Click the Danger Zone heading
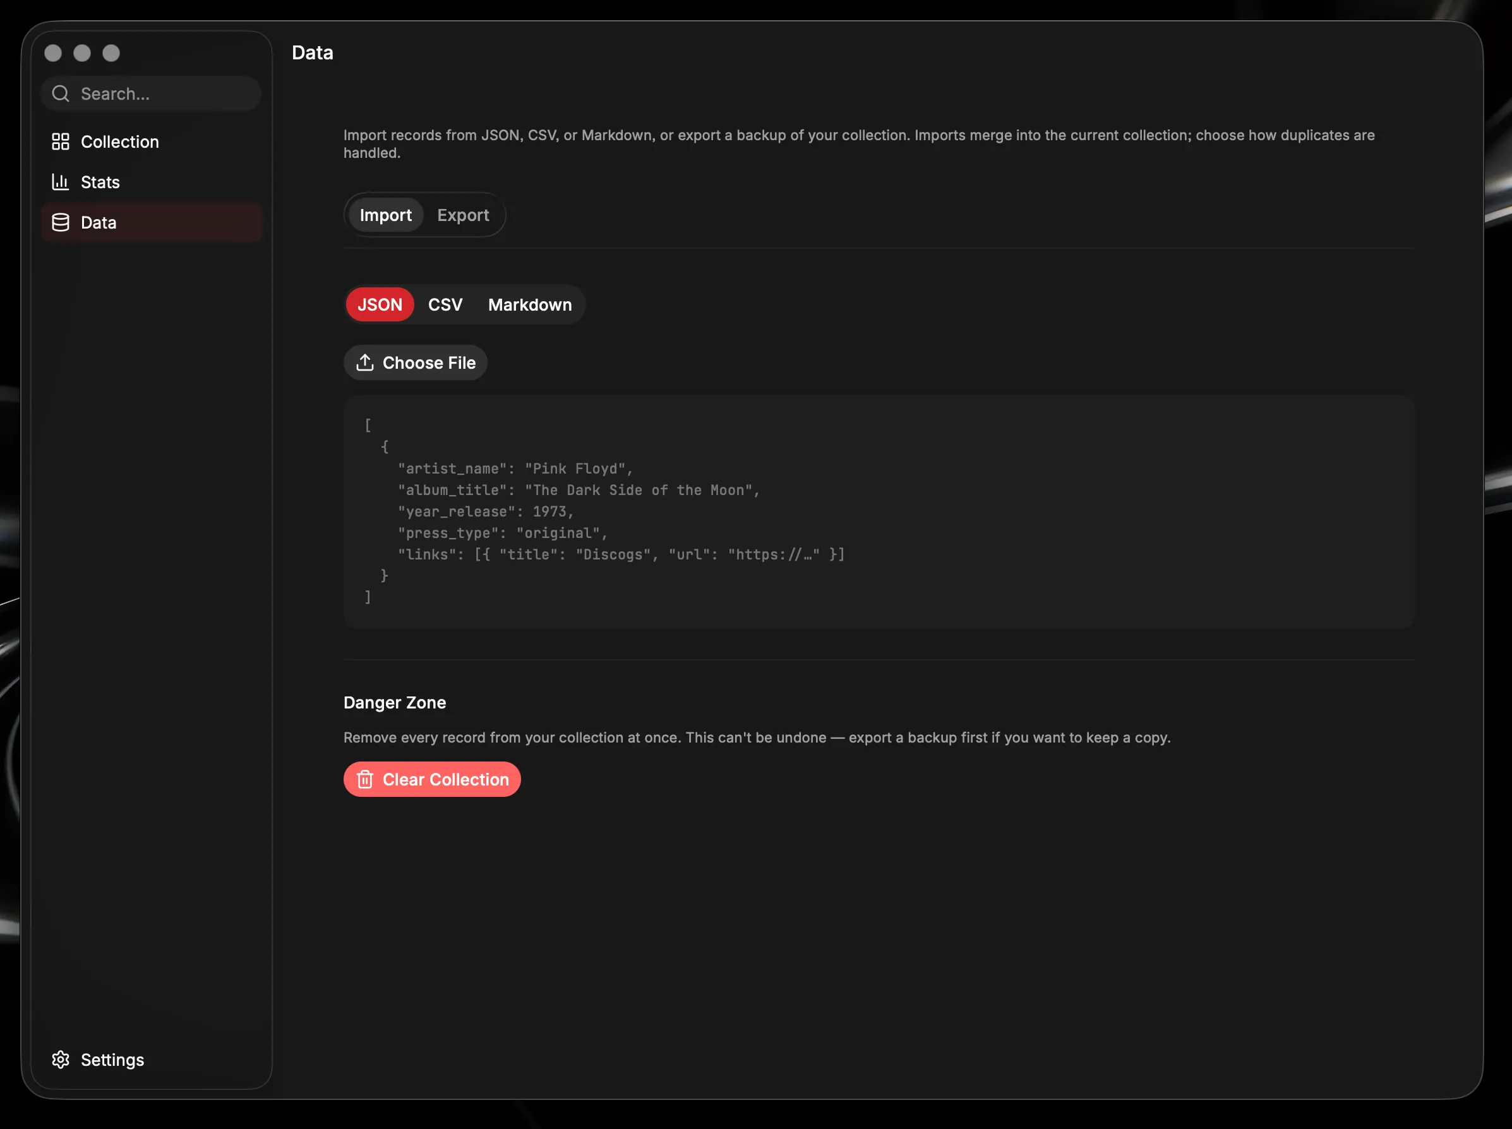1512x1129 pixels. point(394,702)
